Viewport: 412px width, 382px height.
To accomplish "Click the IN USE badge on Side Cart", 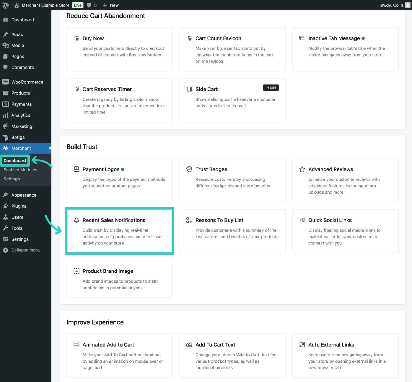I will pos(271,88).
